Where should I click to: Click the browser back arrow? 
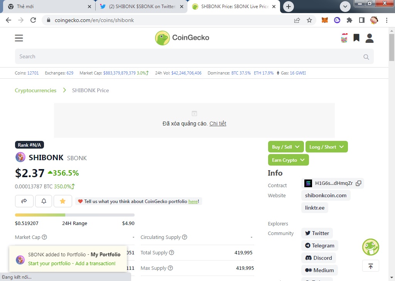coord(8,20)
